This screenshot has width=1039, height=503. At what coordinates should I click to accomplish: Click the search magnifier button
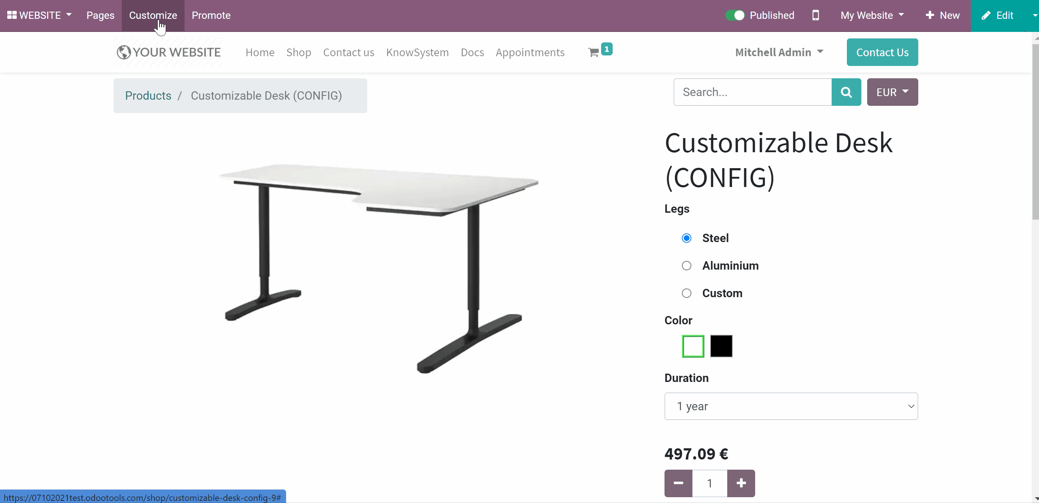846,92
